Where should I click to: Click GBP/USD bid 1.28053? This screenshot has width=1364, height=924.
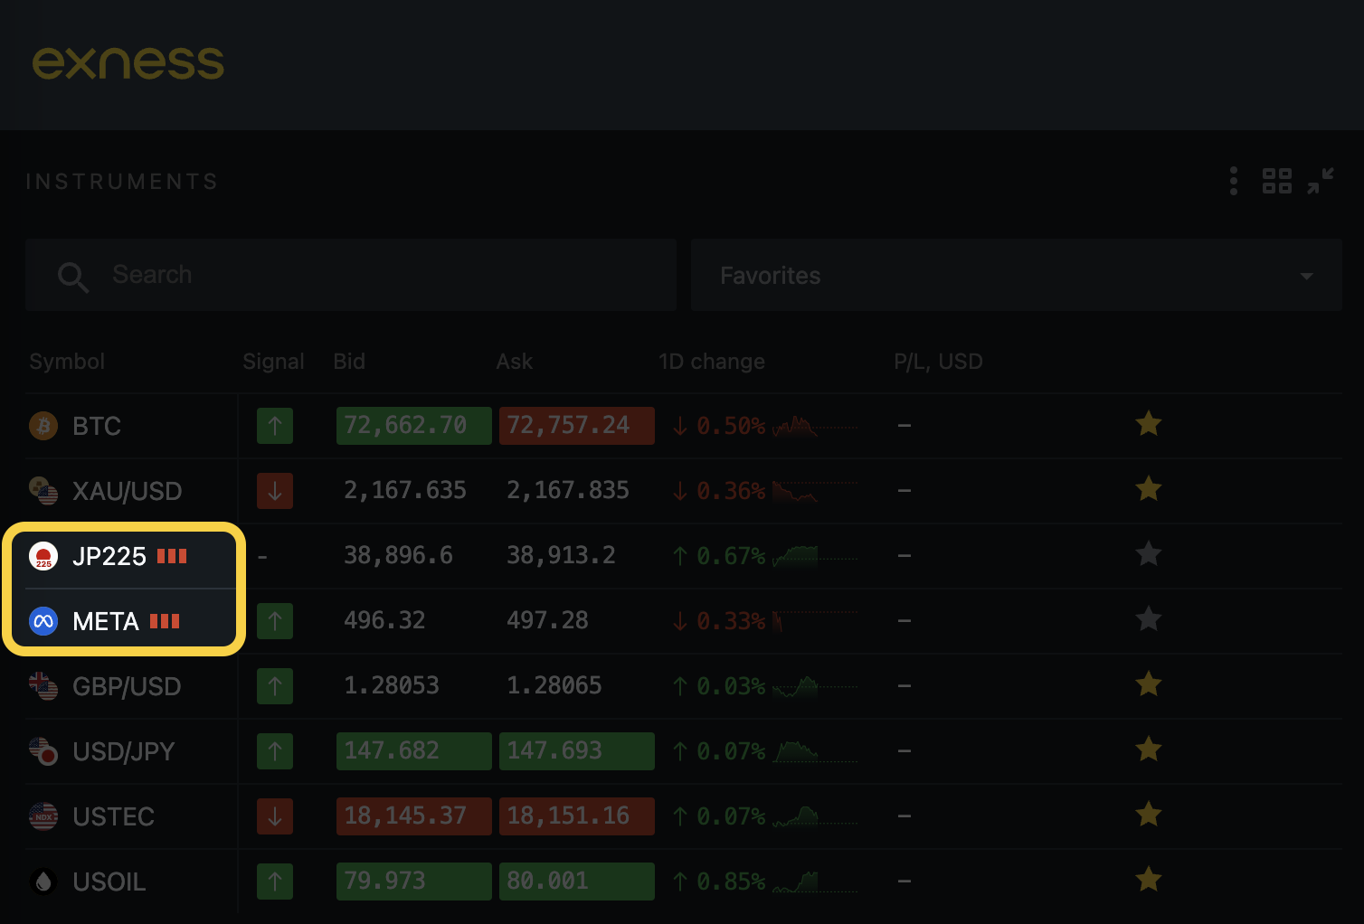[392, 685]
